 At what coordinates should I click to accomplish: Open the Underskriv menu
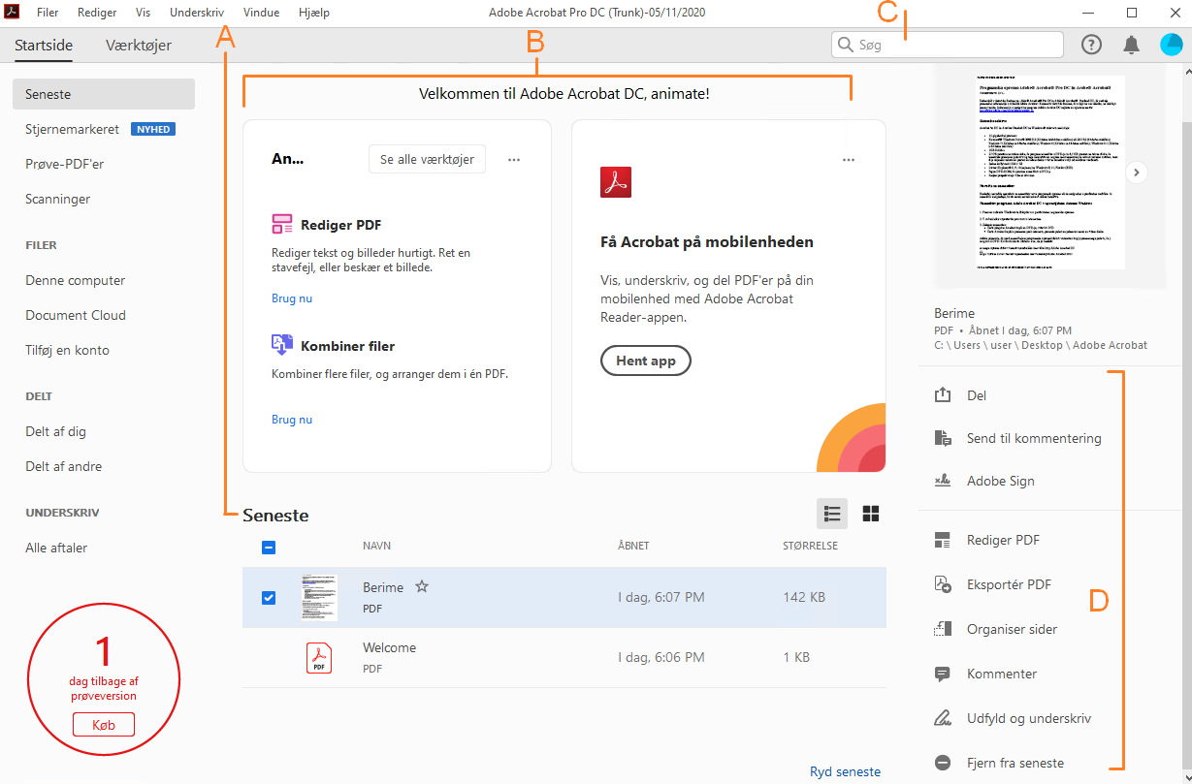197,13
